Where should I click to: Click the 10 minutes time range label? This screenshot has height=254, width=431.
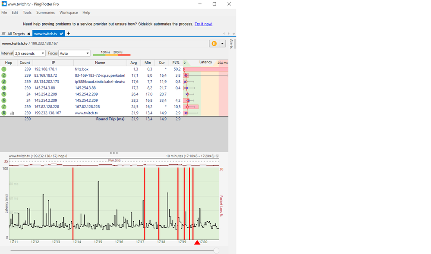coord(190,156)
